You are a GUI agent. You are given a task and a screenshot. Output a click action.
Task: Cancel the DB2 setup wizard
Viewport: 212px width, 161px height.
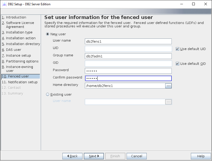pyautogui.click(x=136, y=156)
